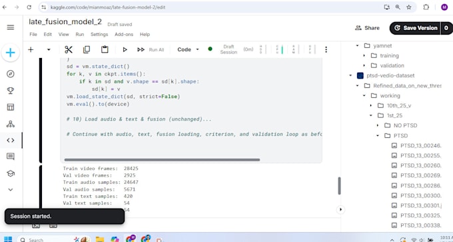The width and height of the screenshot is (453, 242).
Task: Open the Windows Start menu
Action: point(8,239)
